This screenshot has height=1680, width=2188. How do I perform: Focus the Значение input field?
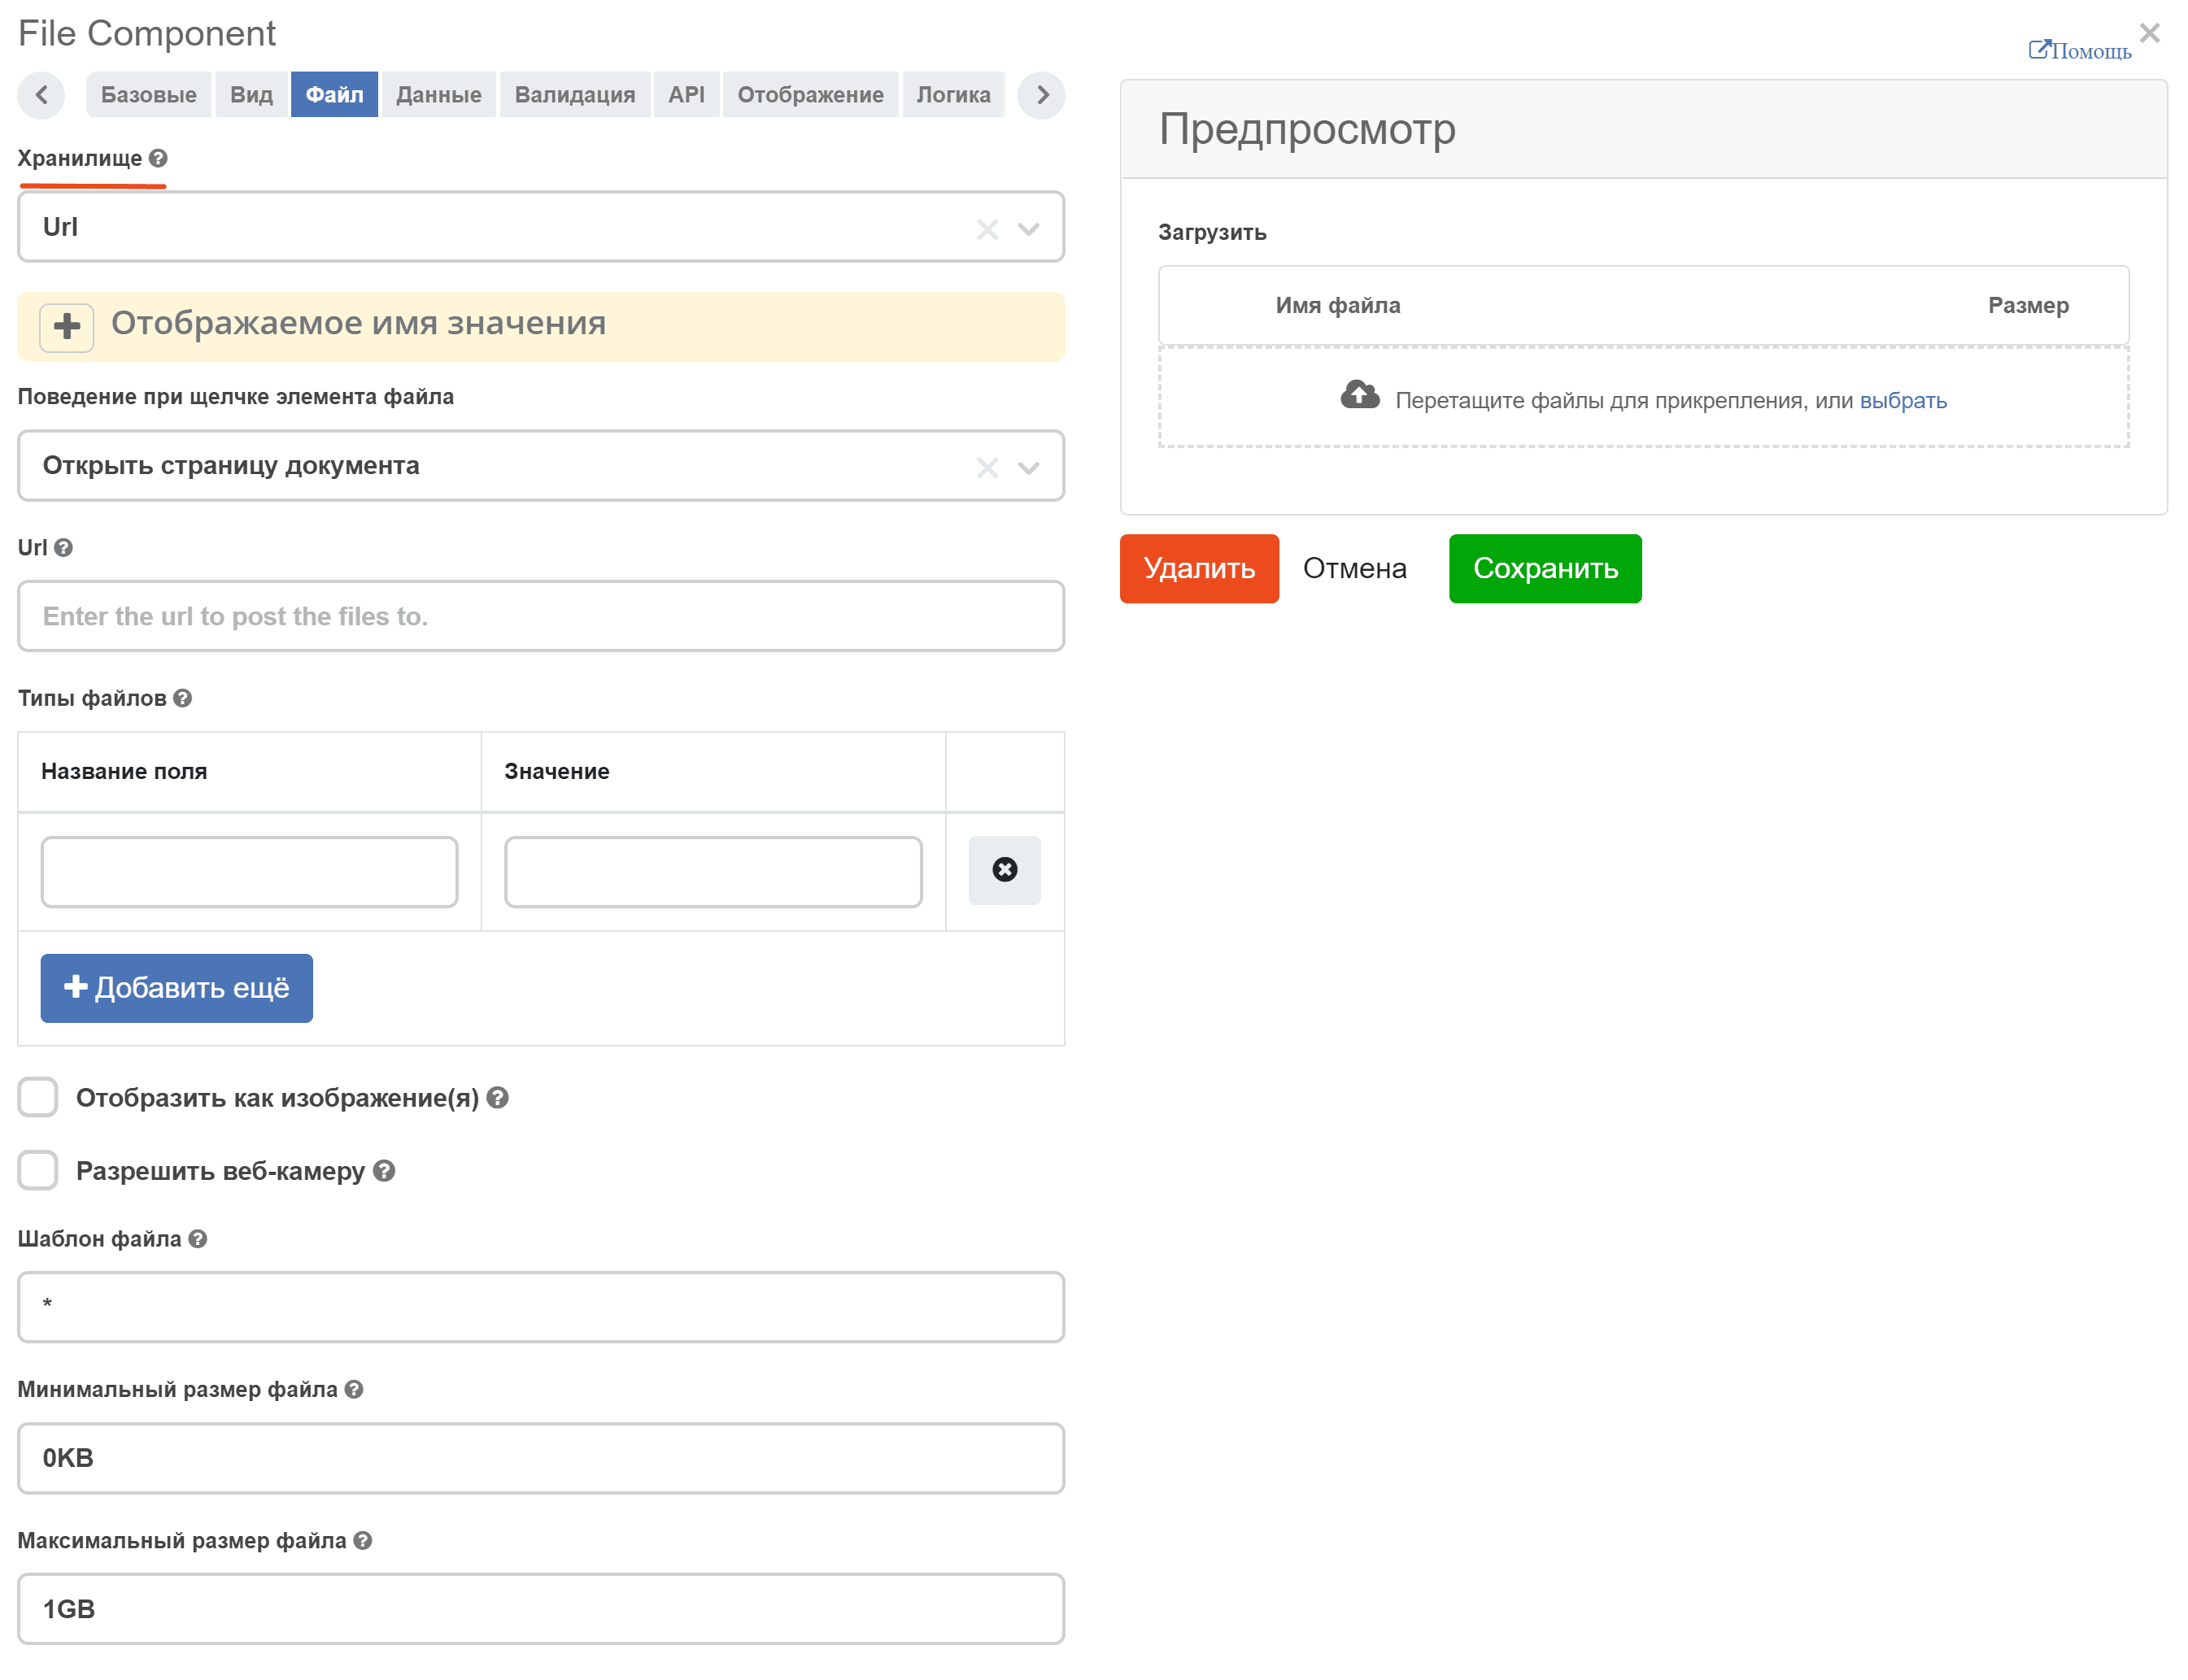(713, 872)
